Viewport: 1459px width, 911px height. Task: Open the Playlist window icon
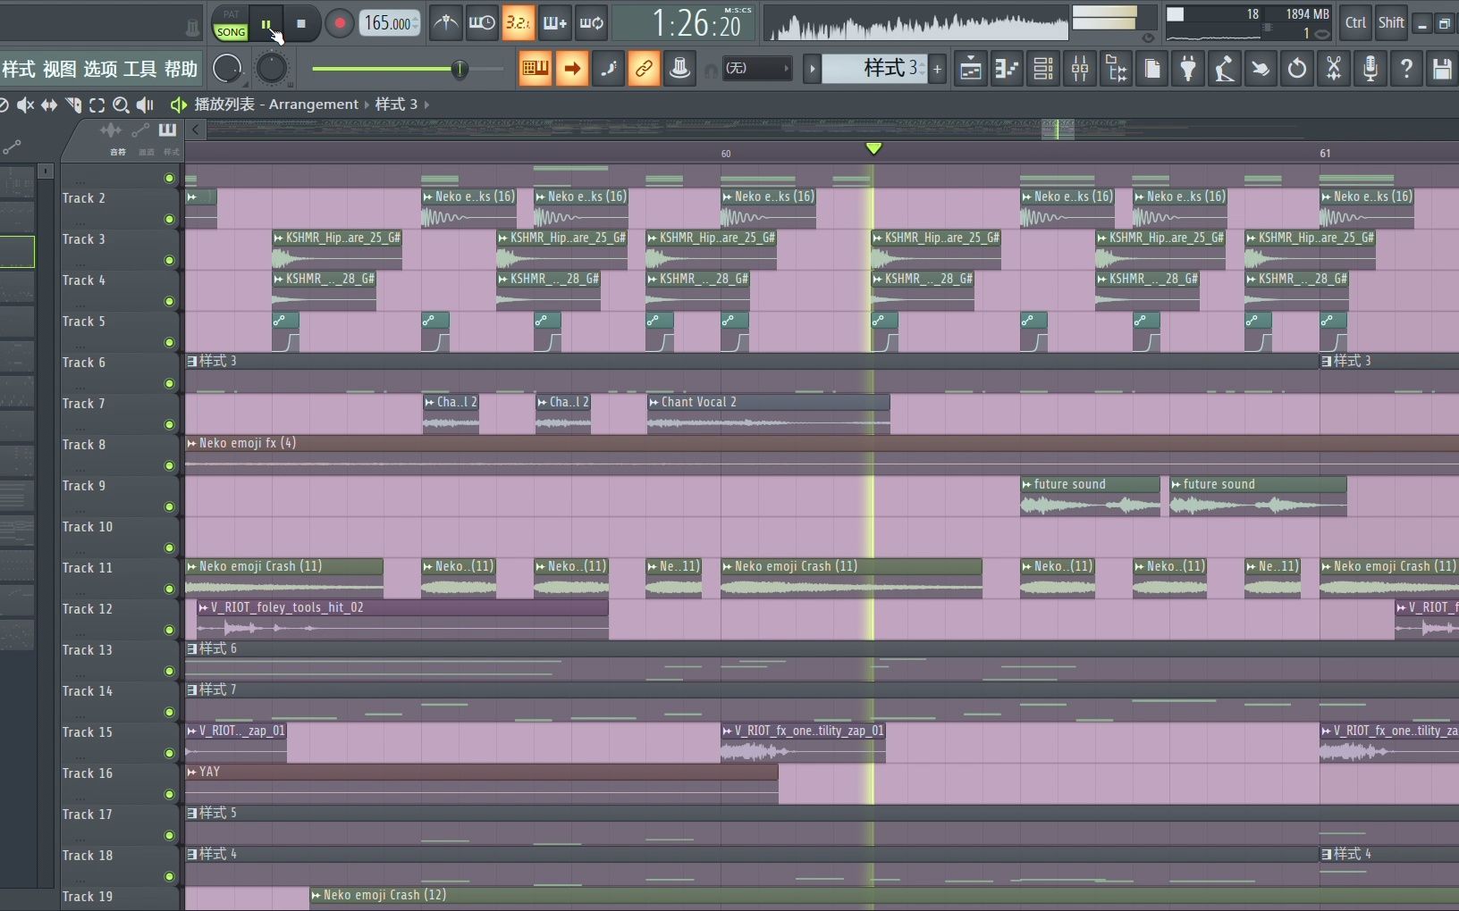[x=971, y=69]
